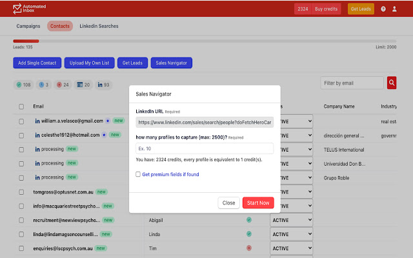The image size is (413, 258).
Task: Check the select-all checkbox in Email header
Action: (x=21, y=106)
